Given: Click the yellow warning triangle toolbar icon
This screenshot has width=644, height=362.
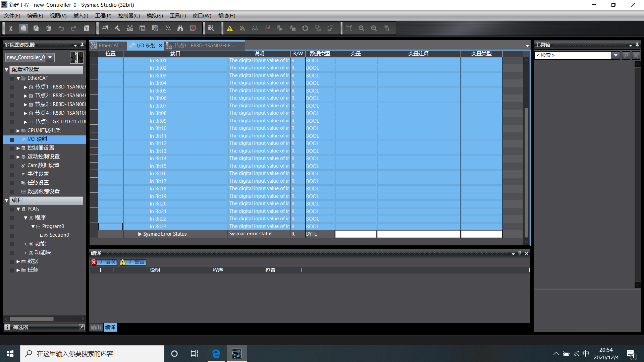Looking at the screenshot, I should (x=230, y=28).
